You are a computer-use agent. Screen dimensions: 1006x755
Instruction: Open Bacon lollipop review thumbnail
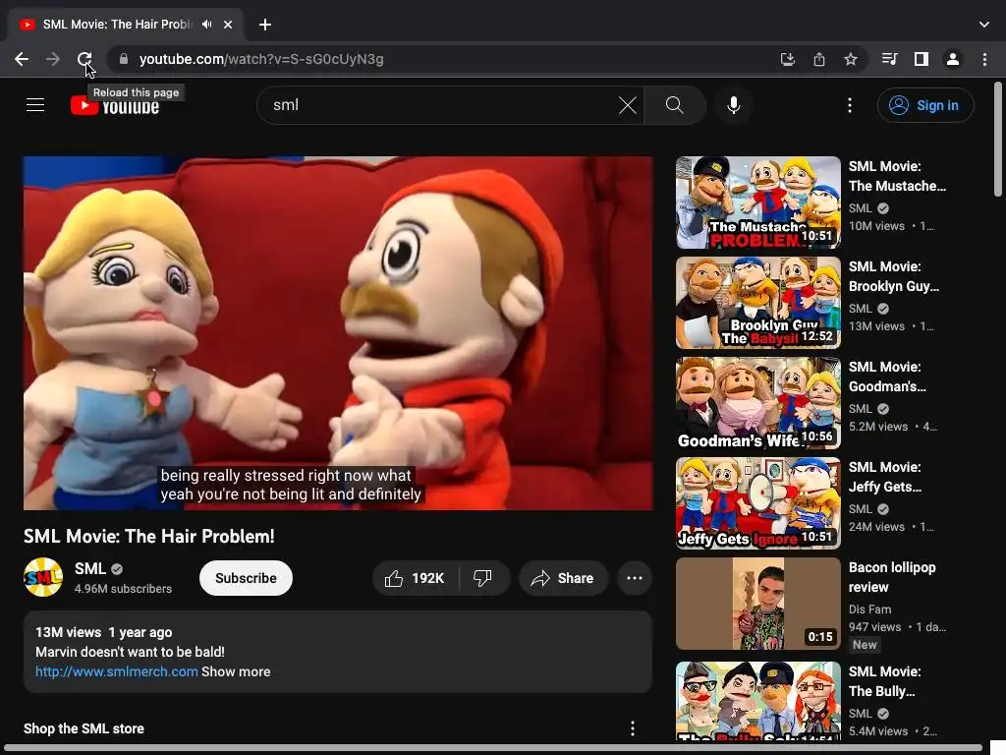click(757, 604)
